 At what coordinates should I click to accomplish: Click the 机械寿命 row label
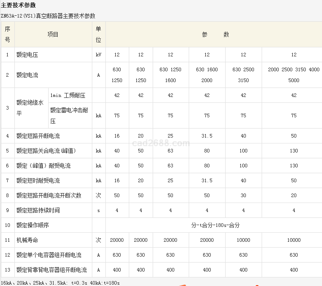click(x=27, y=240)
